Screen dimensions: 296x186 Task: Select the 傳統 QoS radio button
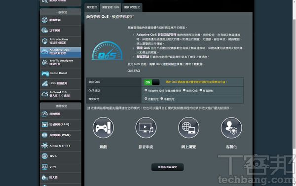tap(184, 90)
